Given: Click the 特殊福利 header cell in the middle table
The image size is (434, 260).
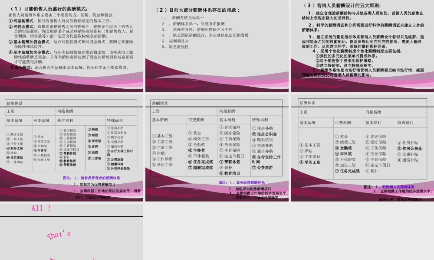Looking at the screenshot, I should coord(261,120).
